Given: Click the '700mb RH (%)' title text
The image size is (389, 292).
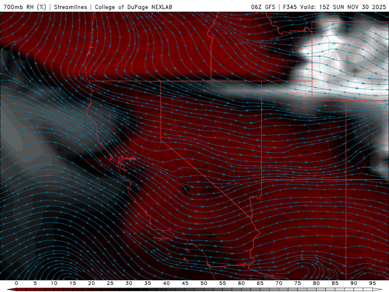Looking at the screenshot, I should [25, 7].
